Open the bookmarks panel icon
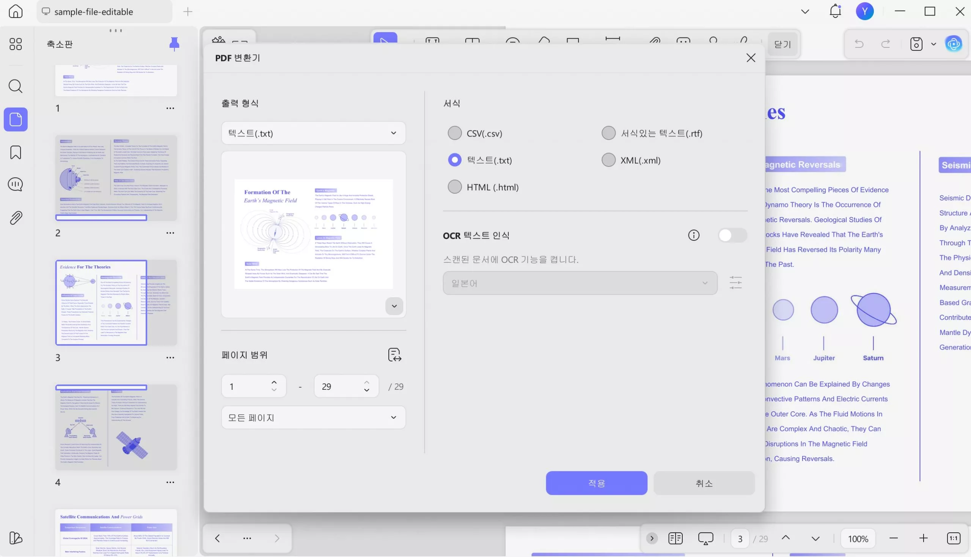This screenshot has height=557, width=971. pos(15,152)
